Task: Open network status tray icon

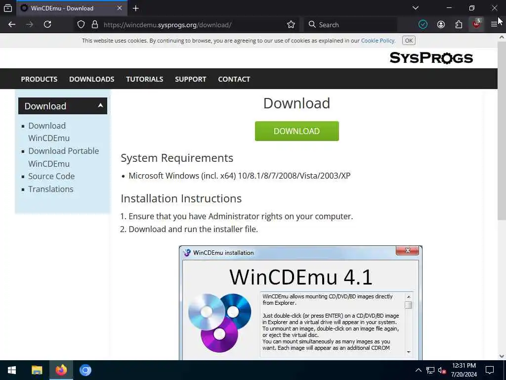Action: tap(430, 370)
